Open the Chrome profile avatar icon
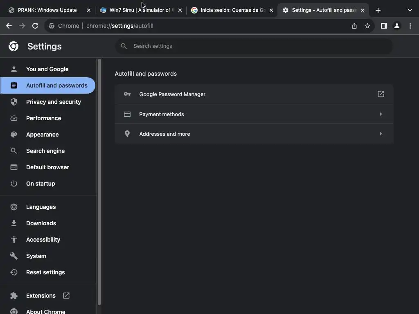The image size is (419, 314). click(396, 26)
